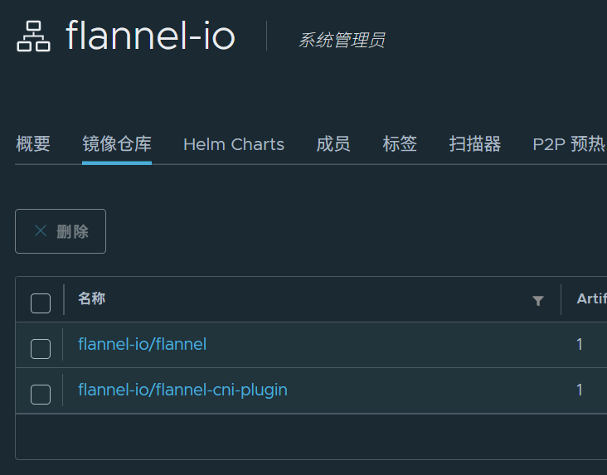Open the flannel-io/flannel-cni-plugin repository link
The image size is (607, 475).
point(182,390)
